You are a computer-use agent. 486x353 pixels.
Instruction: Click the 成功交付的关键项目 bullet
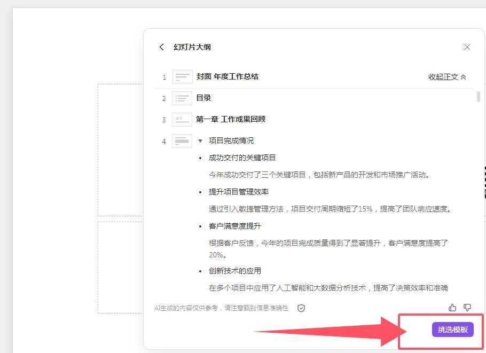tap(242, 158)
